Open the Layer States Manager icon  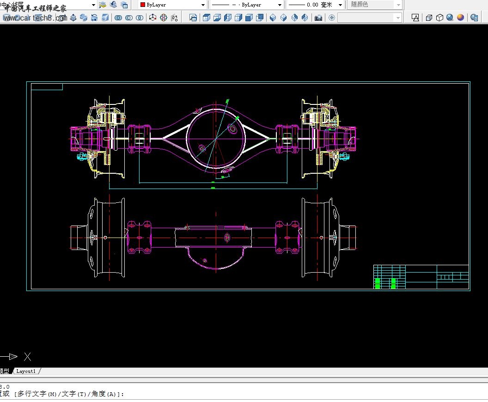[x=124, y=5]
